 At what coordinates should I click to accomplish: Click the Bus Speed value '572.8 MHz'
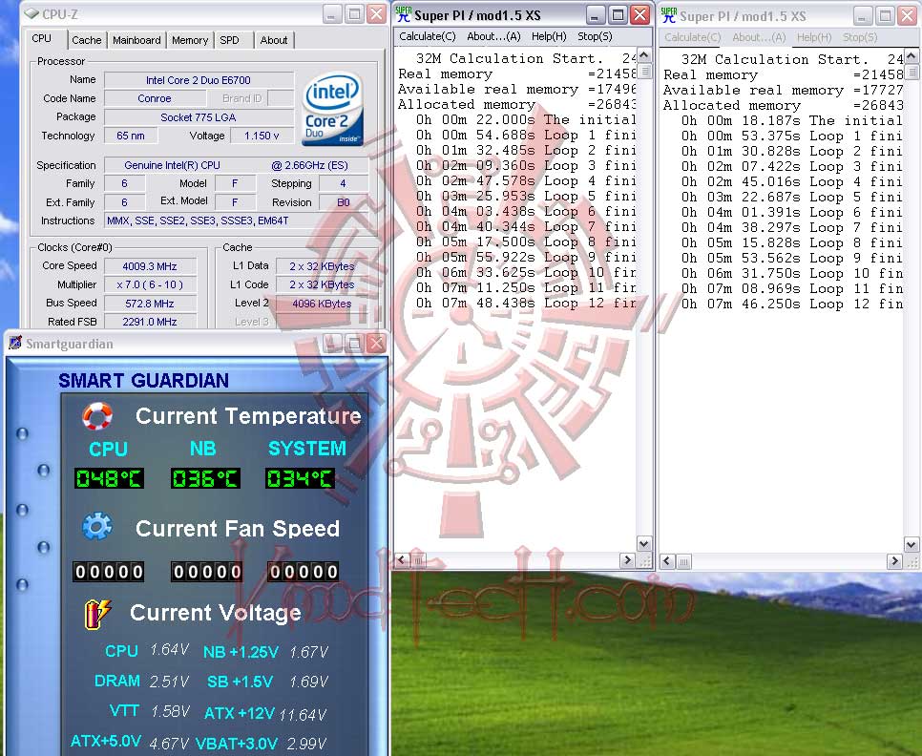pos(150,304)
